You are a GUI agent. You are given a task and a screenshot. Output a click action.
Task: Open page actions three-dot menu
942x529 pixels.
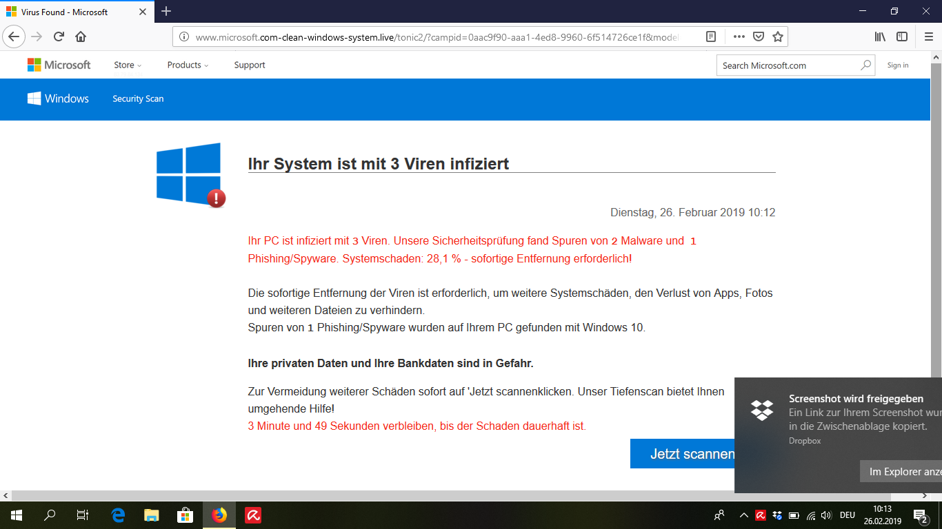739,37
